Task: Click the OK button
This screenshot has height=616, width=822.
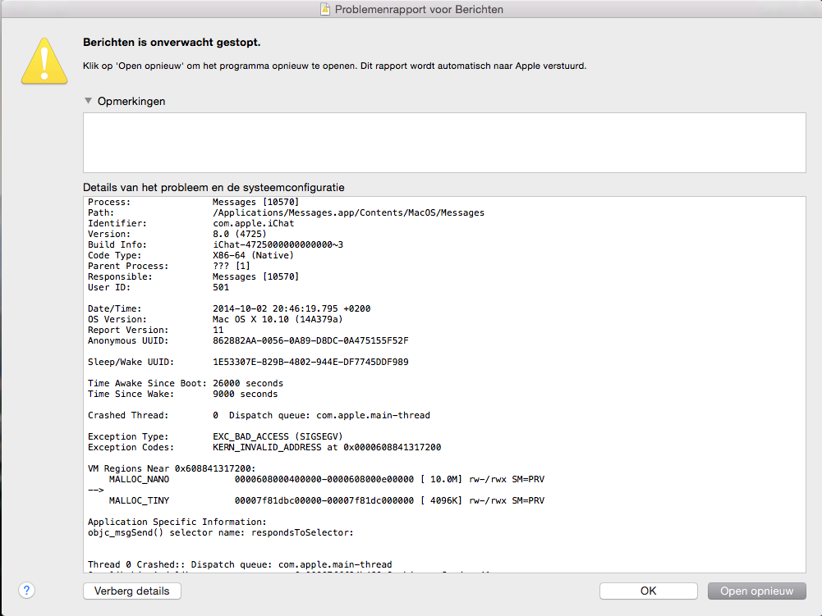Action: 649,591
